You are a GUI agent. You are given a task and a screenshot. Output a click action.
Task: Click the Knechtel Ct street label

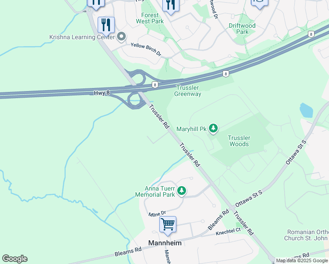[x=228, y=231]
